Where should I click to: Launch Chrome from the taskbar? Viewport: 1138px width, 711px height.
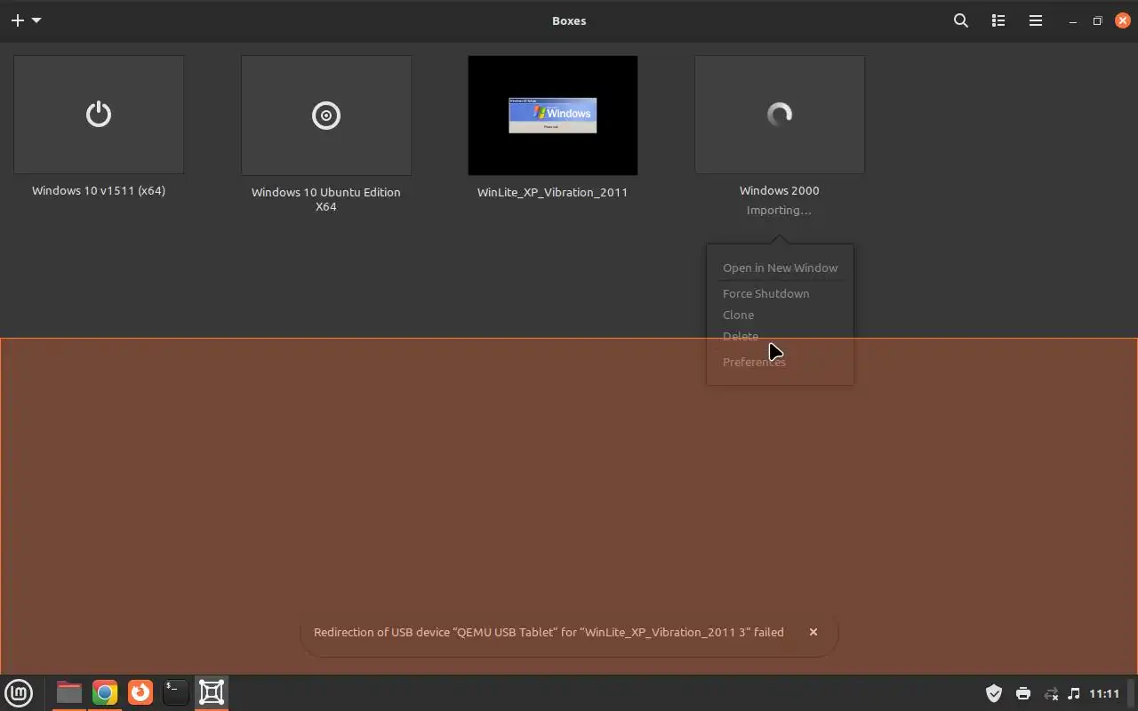[105, 692]
